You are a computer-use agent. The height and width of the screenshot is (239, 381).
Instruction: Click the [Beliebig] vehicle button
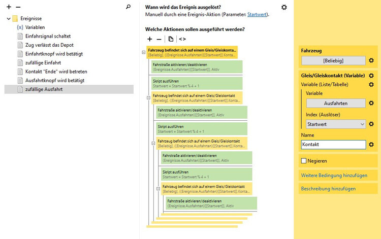tap(333, 61)
